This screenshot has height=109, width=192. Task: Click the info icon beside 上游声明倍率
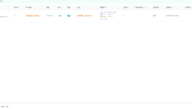pos(144,7)
